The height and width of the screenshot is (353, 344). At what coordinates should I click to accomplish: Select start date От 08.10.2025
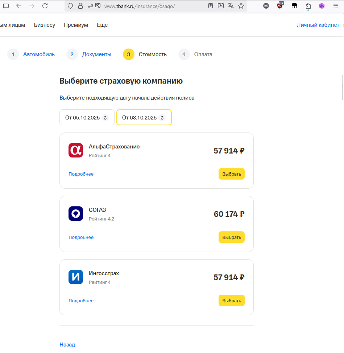click(x=144, y=118)
